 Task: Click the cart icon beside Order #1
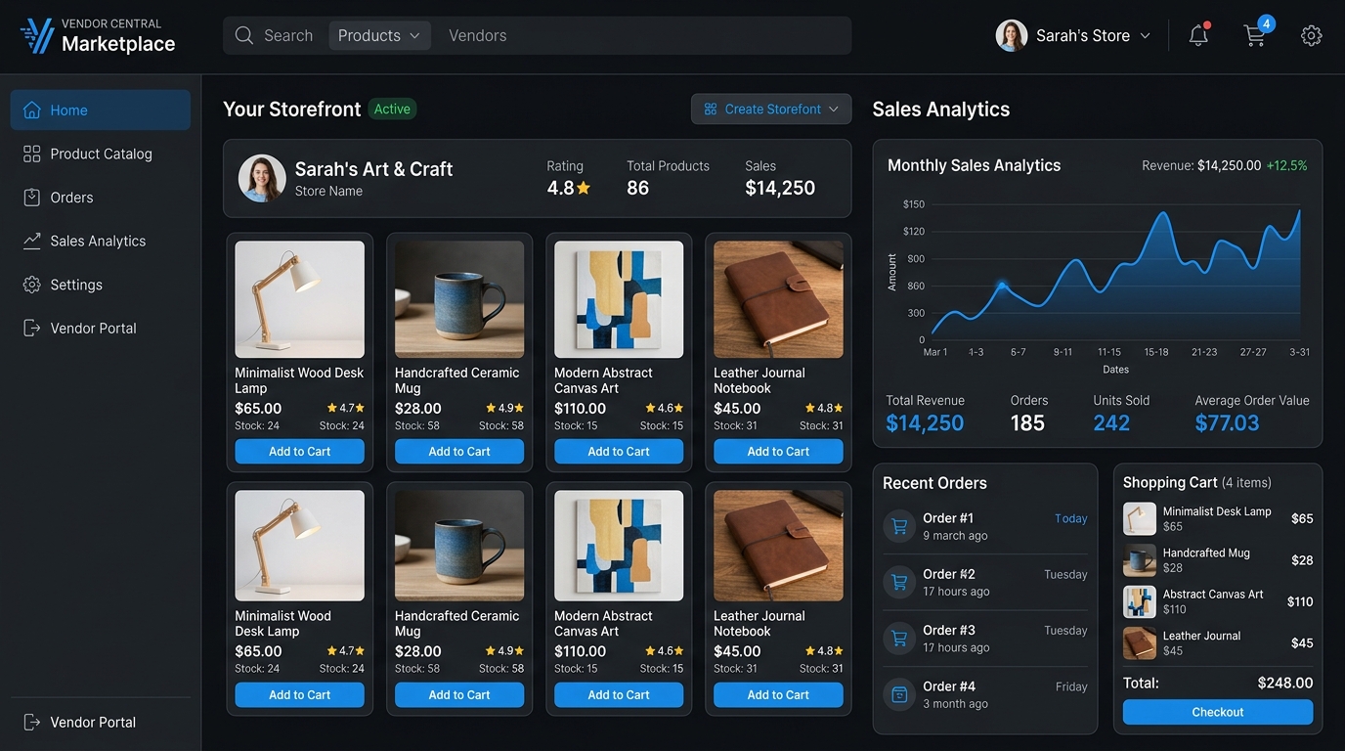point(899,526)
